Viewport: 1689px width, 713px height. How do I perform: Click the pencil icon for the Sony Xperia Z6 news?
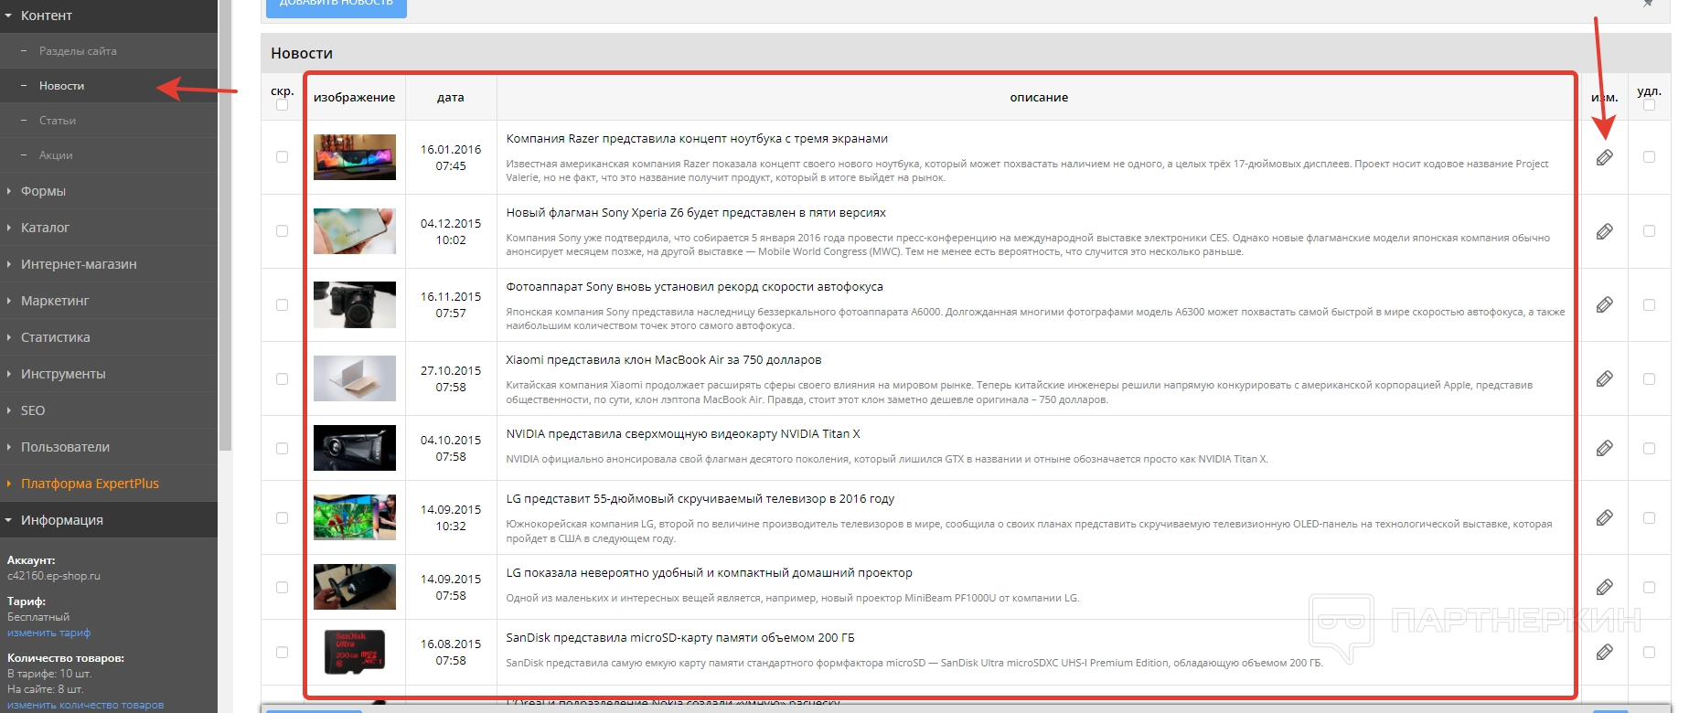pos(1604,231)
